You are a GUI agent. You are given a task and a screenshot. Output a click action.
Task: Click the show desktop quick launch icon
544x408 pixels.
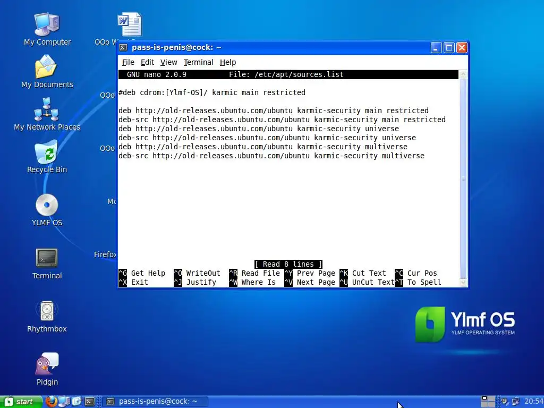click(x=76, y=402)
